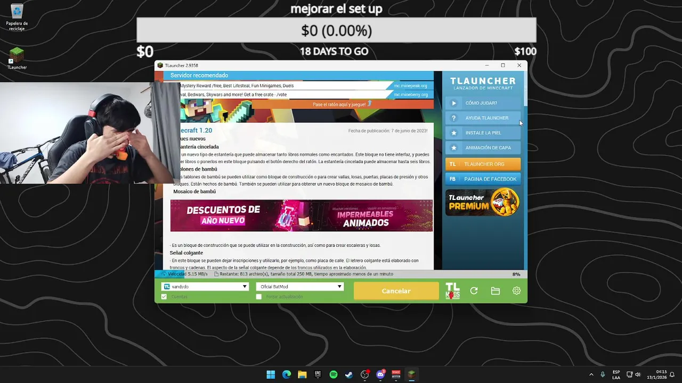Viewport: 682px width, 383px height.
Task: Open Epic Games Launcher taskbar icon
Action: tap(318, 374)
